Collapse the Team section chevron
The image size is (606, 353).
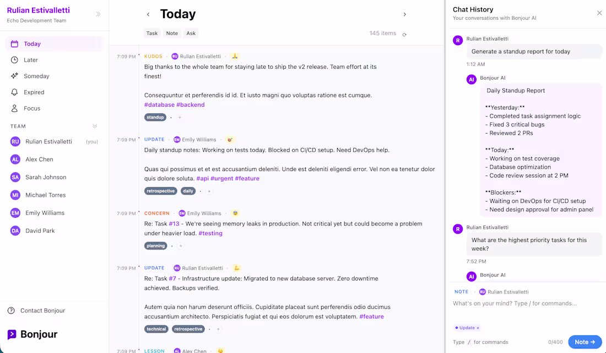click(x=95, y=126)
